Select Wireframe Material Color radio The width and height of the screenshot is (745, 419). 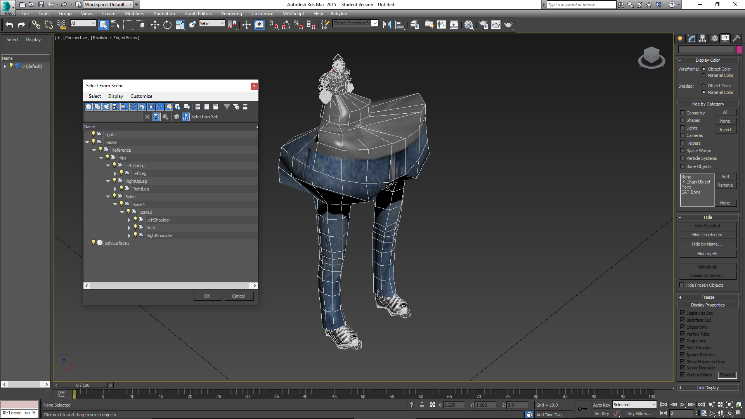[704, 75]
